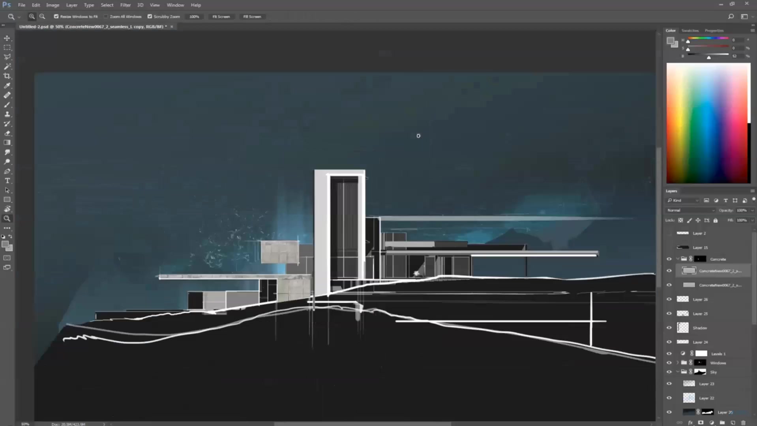Open the Fill slider dropdown arrow
Viewport: 757px width, 426px height.
click(752, 220)
